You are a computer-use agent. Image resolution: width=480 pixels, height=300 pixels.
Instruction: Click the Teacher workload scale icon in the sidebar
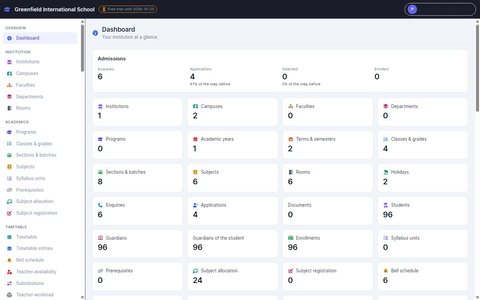(x=9, y=295)
